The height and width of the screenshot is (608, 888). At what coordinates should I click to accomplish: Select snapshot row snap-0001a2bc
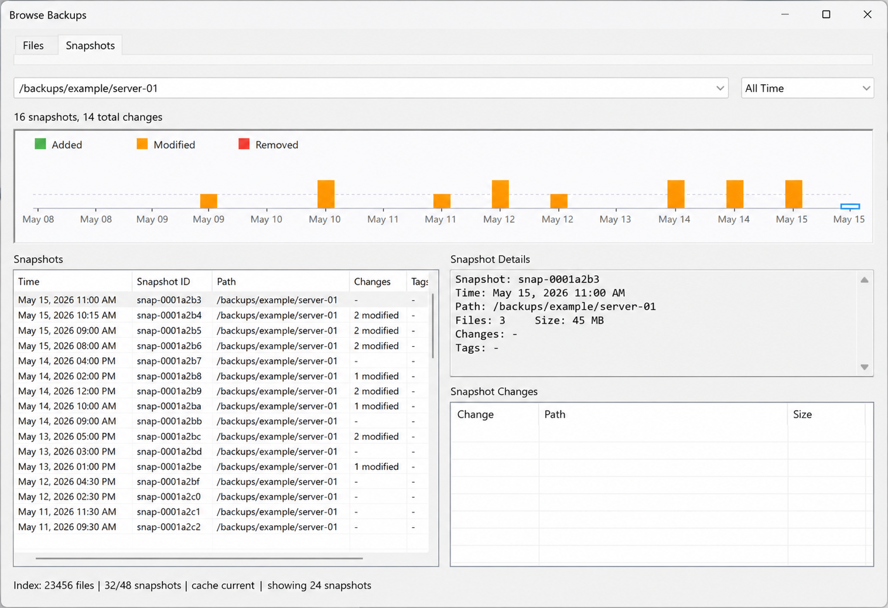(x=221, y=436)
